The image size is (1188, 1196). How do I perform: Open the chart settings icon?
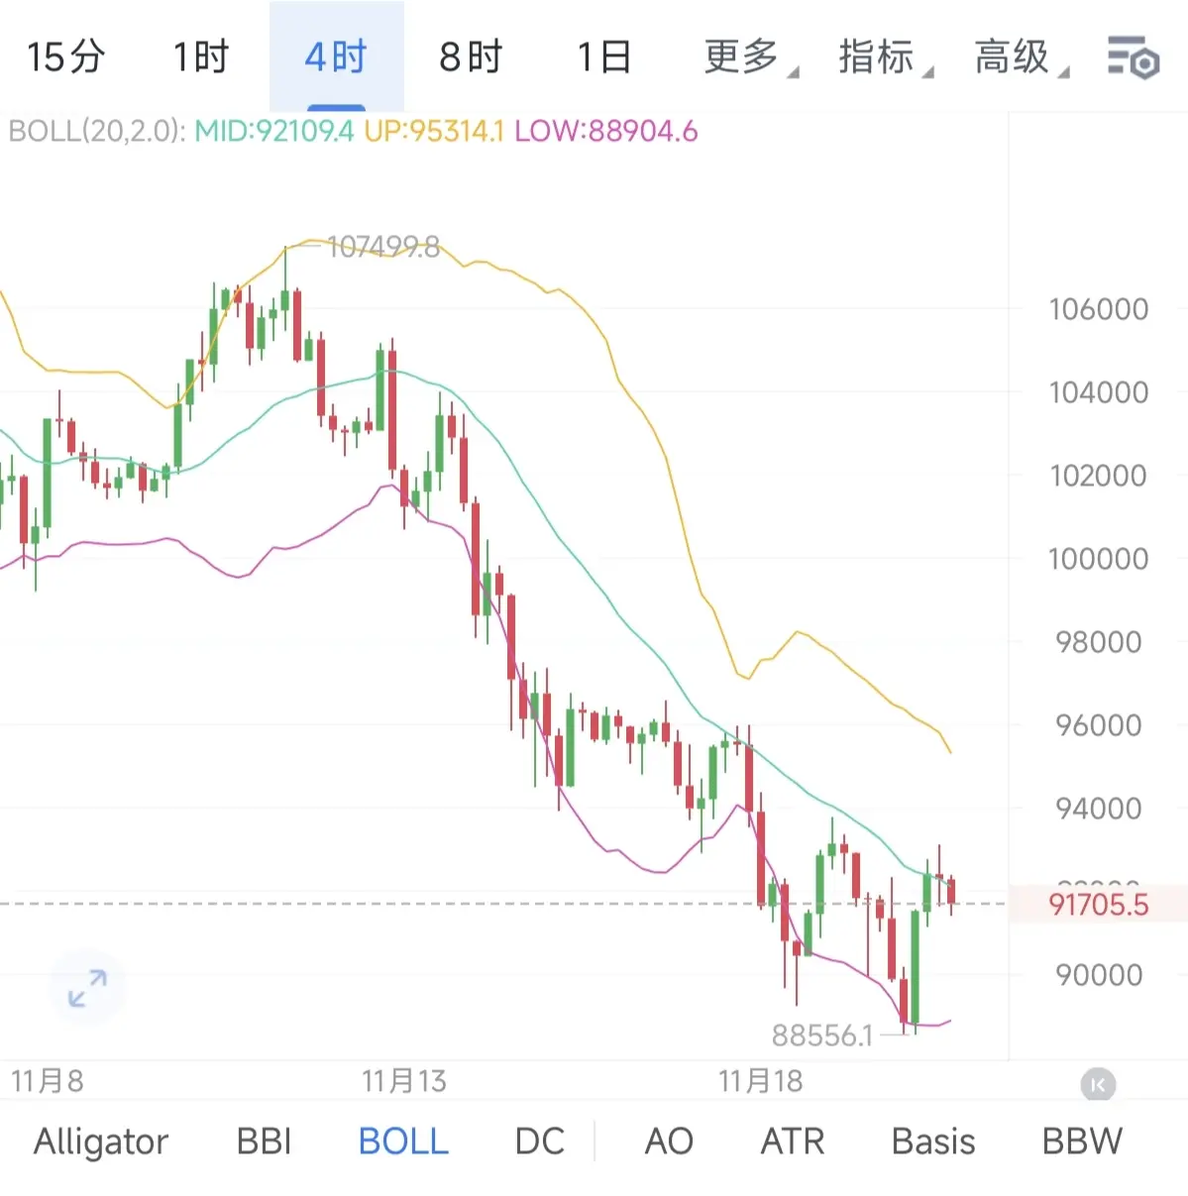coord(1134,57)
